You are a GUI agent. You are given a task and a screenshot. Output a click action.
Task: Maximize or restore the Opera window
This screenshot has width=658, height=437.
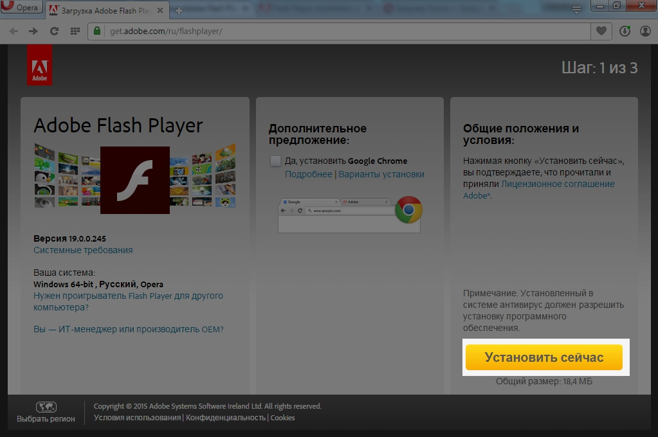[x=617, y=5]
